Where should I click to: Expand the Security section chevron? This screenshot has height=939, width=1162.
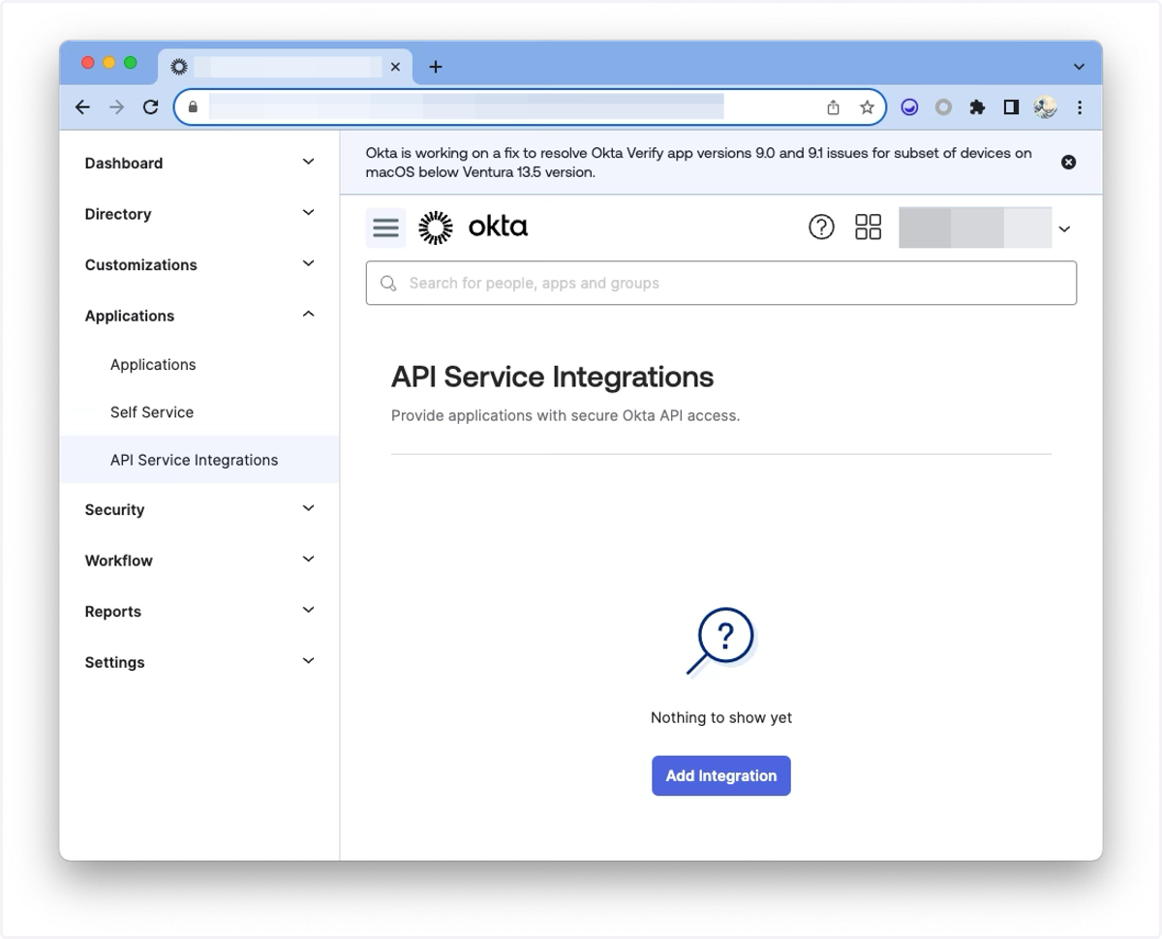click(308, 508)
